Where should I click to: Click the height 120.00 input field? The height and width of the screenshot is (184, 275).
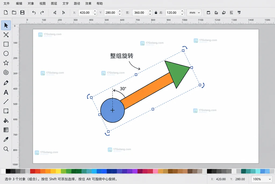pyautogui.click(x=173, y=12)
